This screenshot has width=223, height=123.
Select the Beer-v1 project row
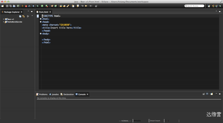click(x=10, y=19)
